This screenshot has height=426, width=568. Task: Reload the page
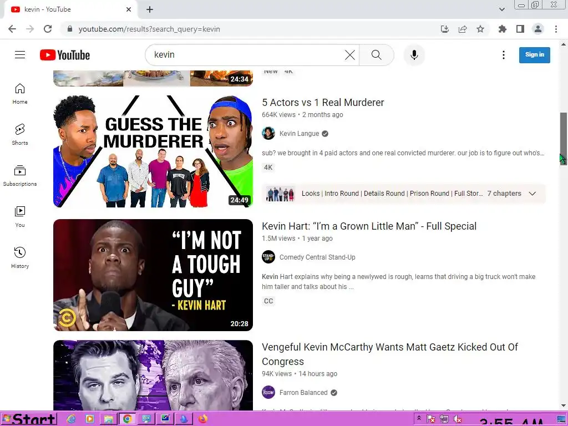point(48,29)
